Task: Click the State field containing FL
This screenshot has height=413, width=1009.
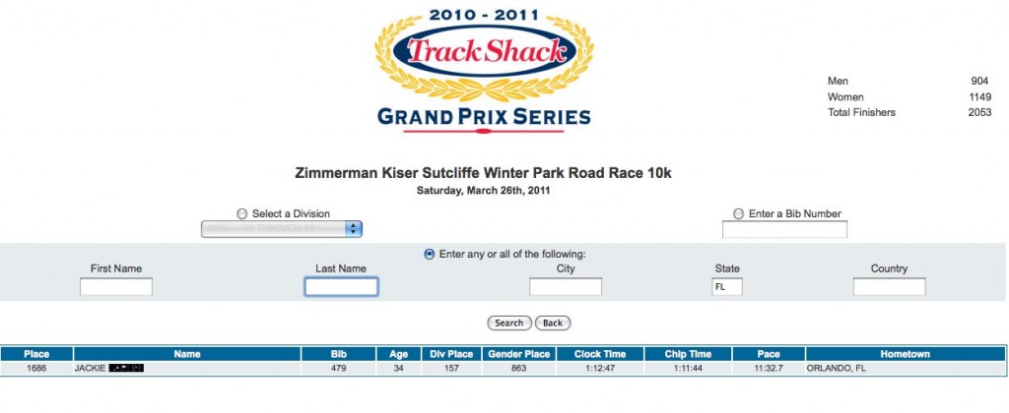Action: (727, 286)
